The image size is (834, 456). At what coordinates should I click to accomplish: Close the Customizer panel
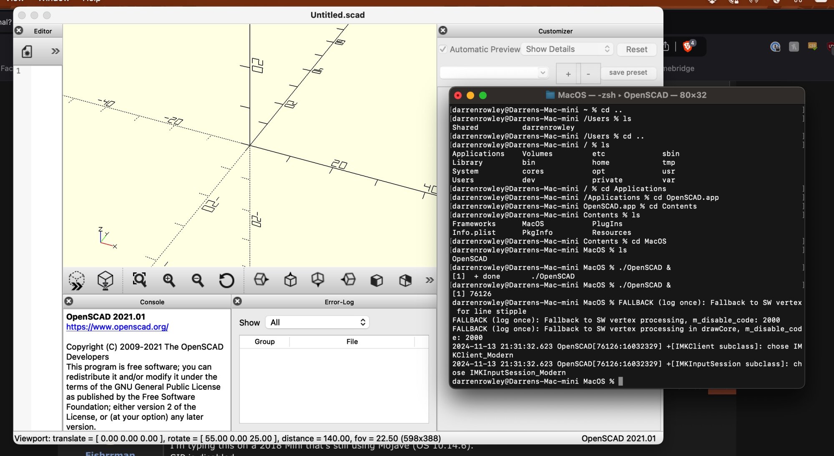coord(443,30)
